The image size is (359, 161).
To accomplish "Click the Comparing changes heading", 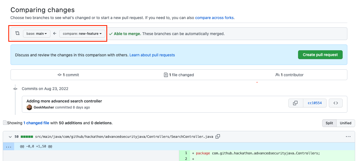I will click(x=42, y=10).
